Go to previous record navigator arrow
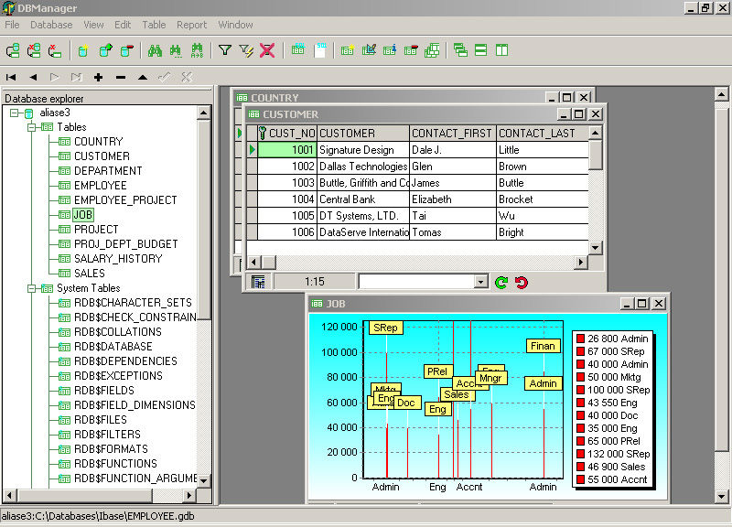732x527 pixels. 33,78
